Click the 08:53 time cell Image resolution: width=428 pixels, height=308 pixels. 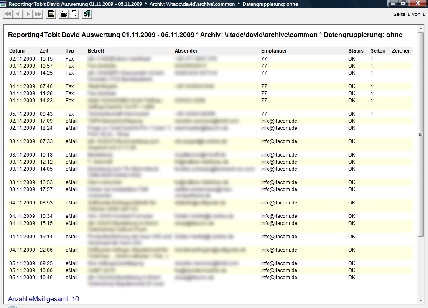pos(46,202)
